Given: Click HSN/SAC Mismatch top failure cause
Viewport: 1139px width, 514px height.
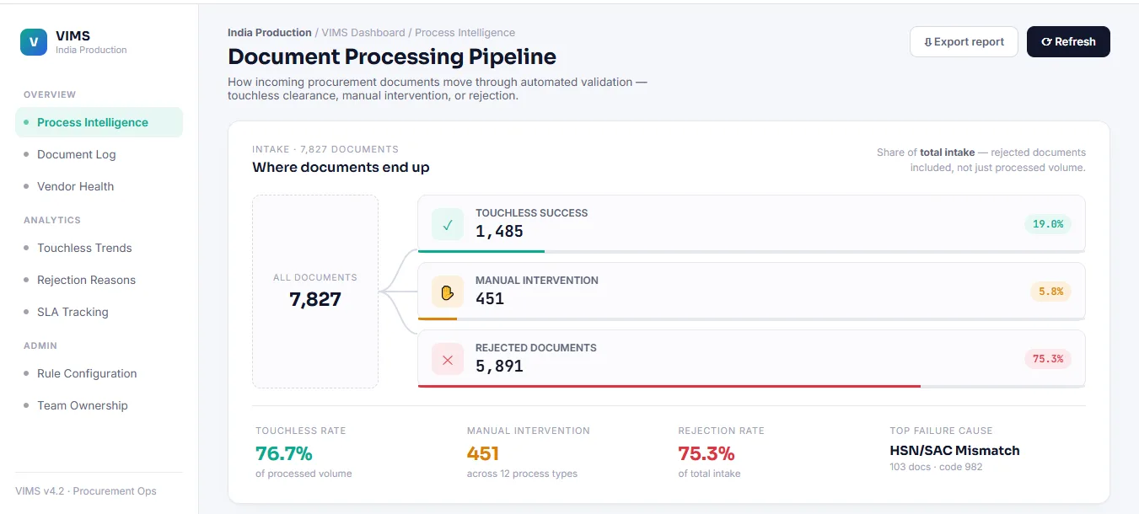Looking at the screenshot, I should click(954, 451).
